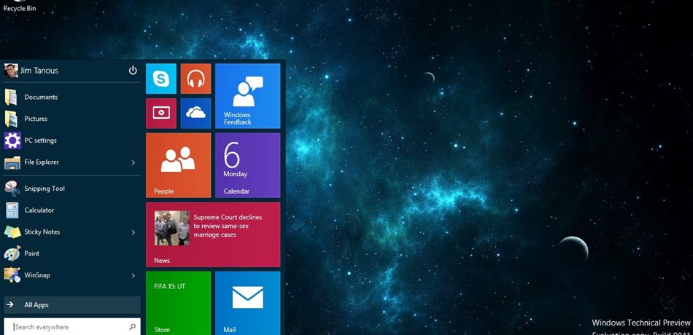Click the news story photo thumbnail
The height and width of the screenshot is (335, 693).
coord(172,228)
